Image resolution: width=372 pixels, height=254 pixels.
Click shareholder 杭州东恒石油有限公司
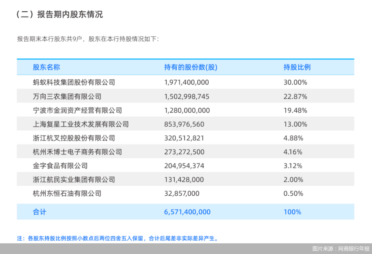pos(67,193)
